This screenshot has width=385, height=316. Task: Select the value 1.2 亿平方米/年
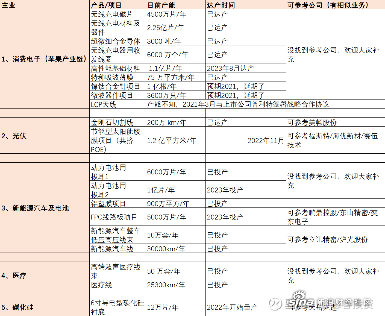tap(176, 140)
